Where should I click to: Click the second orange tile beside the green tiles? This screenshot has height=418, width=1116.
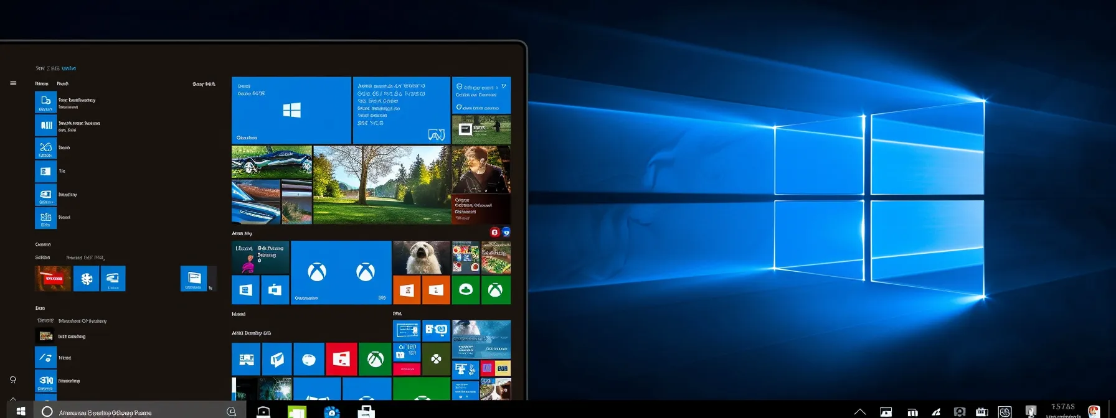[436, 290]
